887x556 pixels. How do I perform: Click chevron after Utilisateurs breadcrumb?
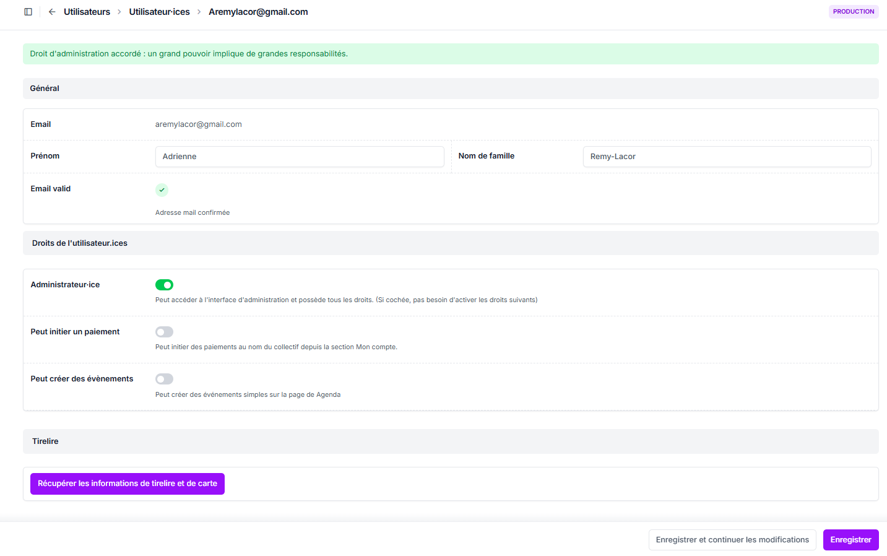(x=119, y=12)
